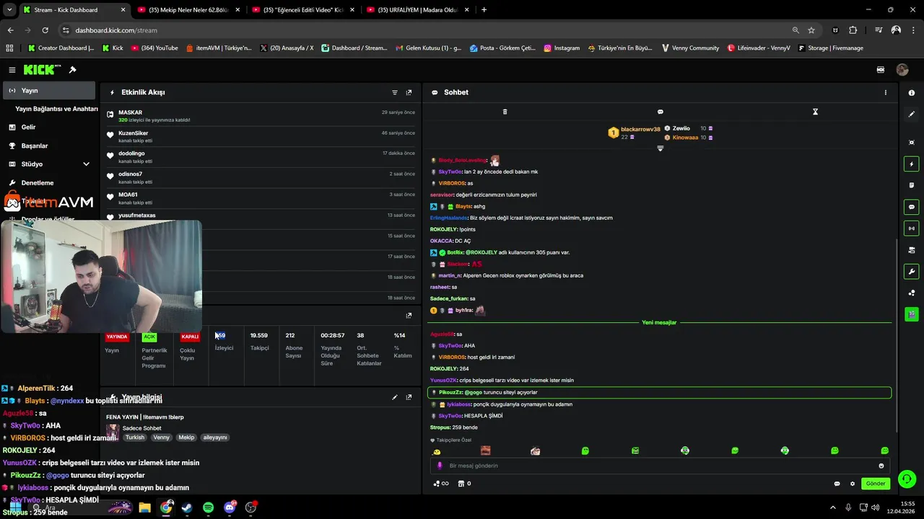Image resolution: width=924 pixels, height=519 pixels.
Task: Select the first yellow emote in the emote row
Action: [436, 451]
